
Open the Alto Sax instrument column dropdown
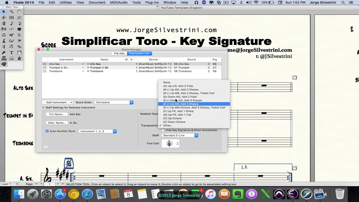(x=83, y=64)
